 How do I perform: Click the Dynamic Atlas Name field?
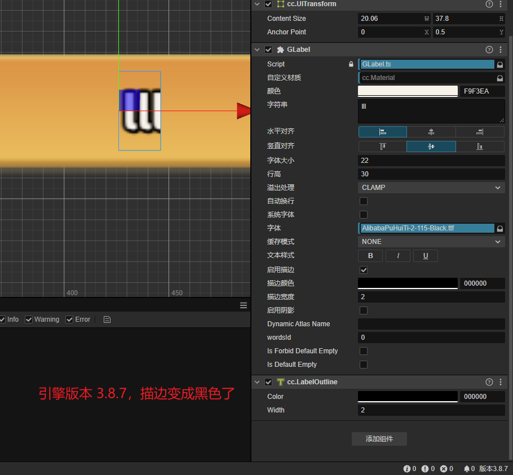click(431, 324)
